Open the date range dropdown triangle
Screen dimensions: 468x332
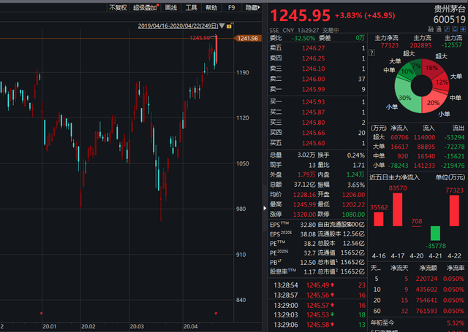pos(221,27)
